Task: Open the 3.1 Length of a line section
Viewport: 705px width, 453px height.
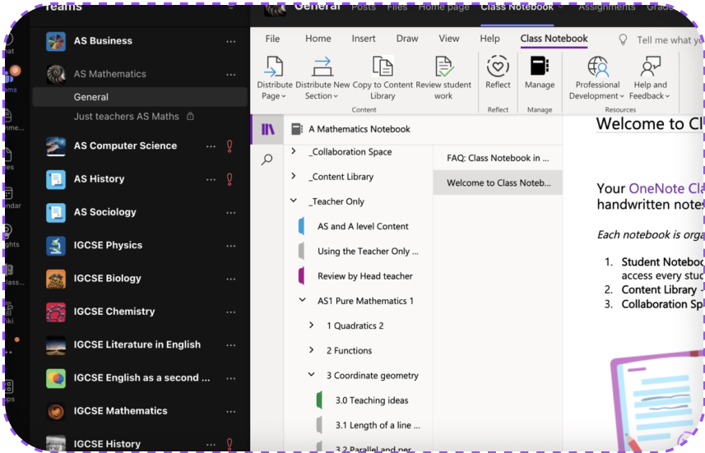Action: click(378, 425)
